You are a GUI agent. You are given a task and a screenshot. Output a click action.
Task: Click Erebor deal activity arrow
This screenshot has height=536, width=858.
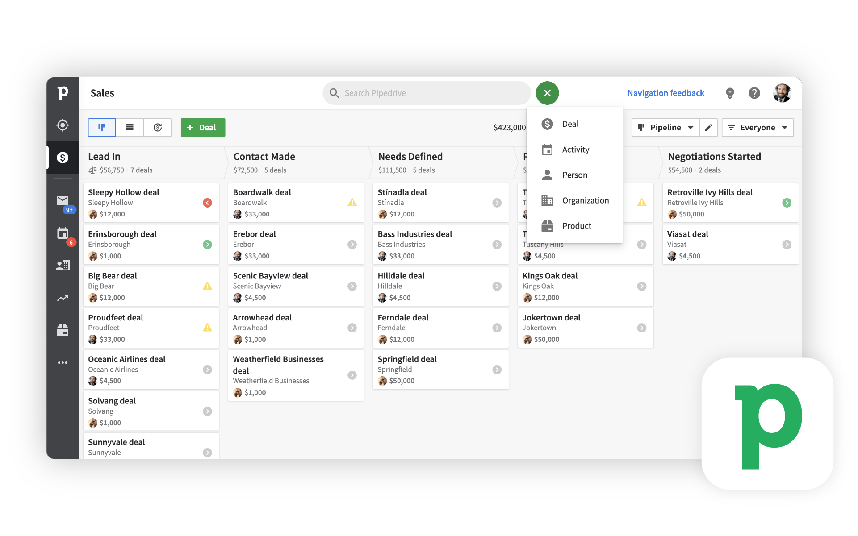click(352, 245)
